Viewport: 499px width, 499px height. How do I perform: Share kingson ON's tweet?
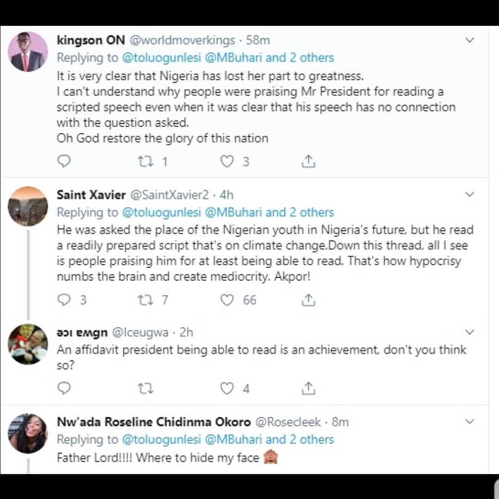[x=308, y=161]
